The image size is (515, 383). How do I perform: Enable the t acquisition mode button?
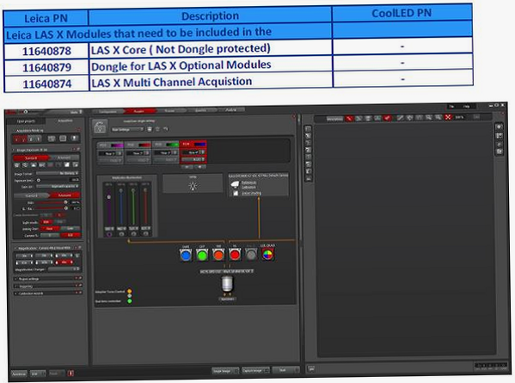tap(38, 139)
